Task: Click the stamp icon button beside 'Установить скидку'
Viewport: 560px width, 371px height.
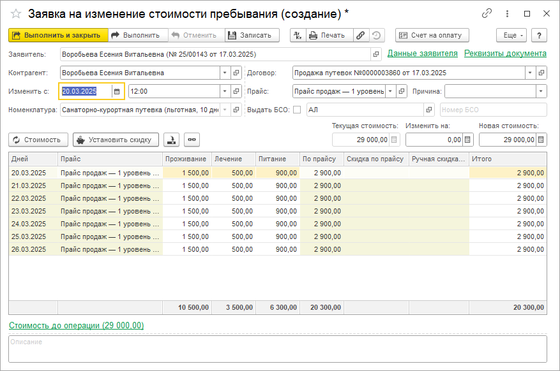Action: click(x=170, y=140)
